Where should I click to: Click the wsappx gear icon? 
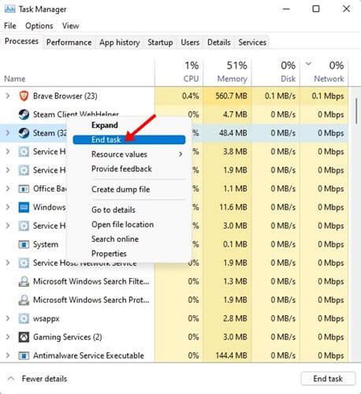pyautogui.click(x=24, y=318)
